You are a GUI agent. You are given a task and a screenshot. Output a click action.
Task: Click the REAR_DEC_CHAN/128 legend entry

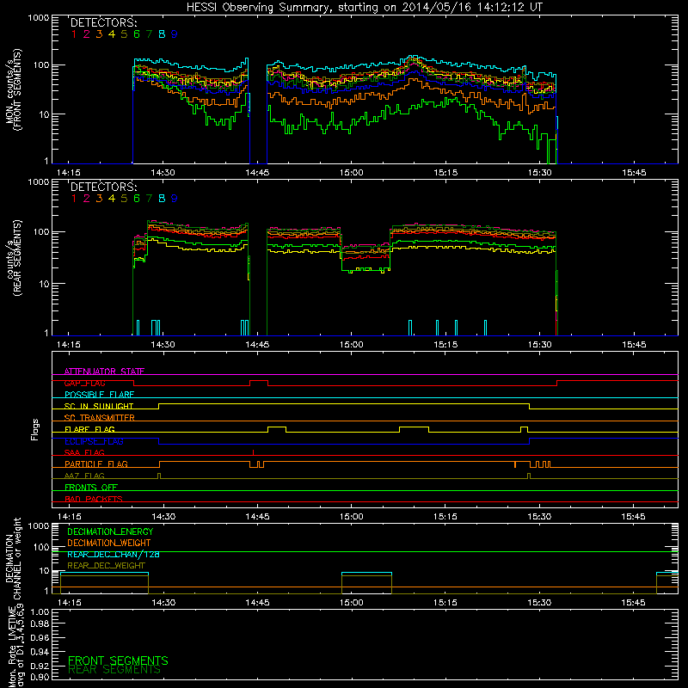[x=114, y=554]
